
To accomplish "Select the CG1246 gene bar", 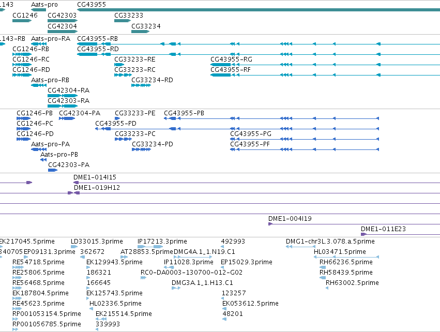I will (22, 21).
